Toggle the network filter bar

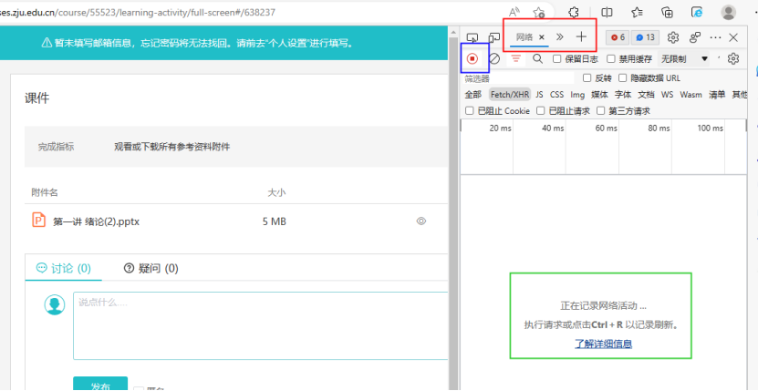pos(516,59)
